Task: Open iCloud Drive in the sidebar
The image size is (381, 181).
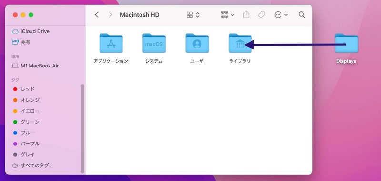Action: [31, 31]
